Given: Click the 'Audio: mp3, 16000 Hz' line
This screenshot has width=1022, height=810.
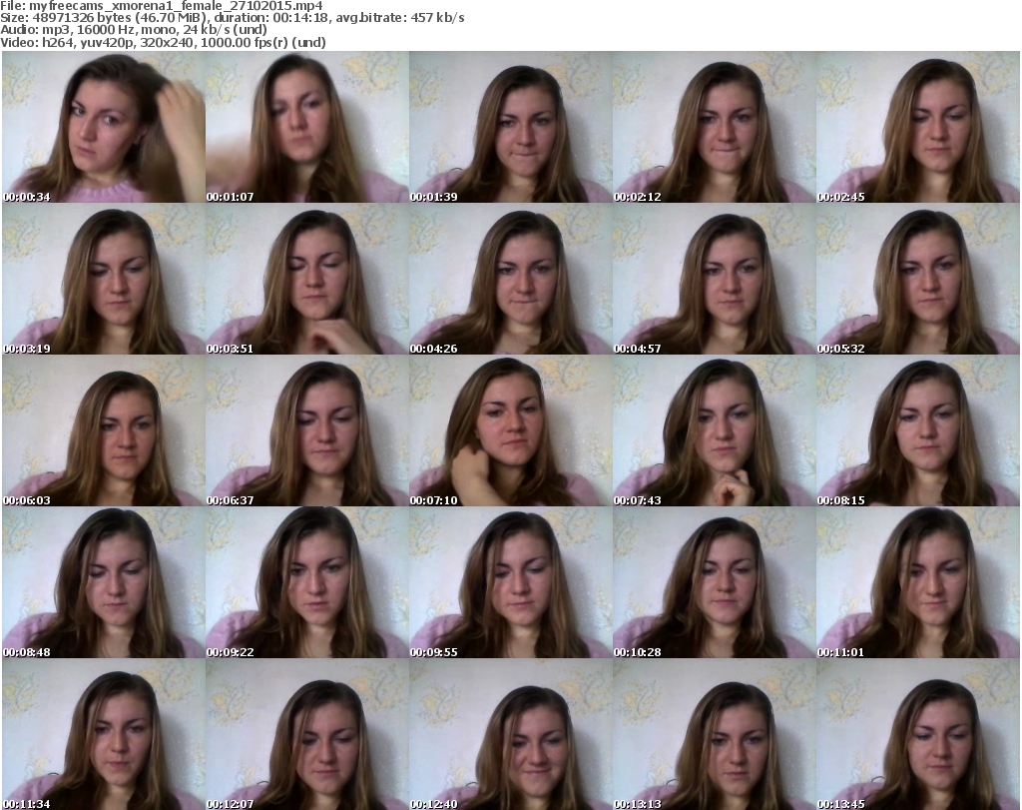Looking at the screenshot, I should [x=134, y=30].
